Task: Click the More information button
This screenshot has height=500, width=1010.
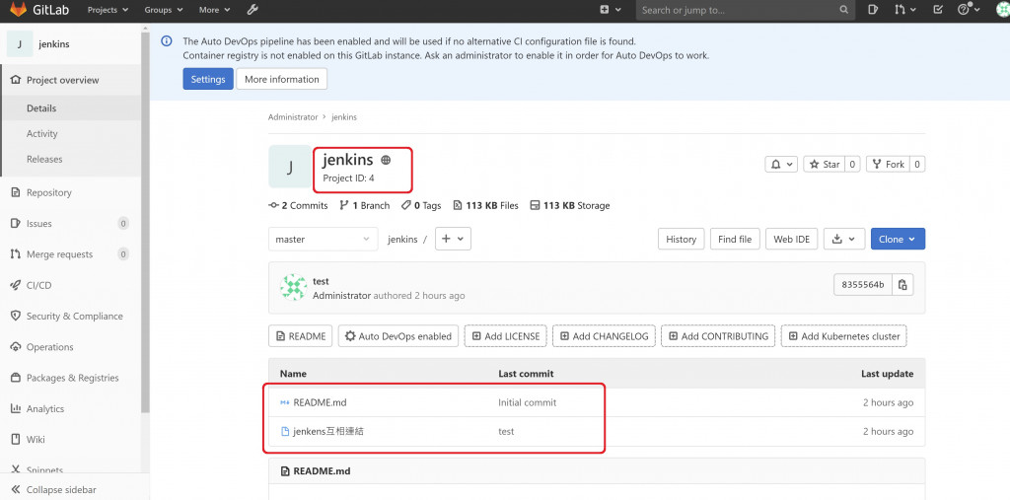Action: [x=281, y=79]
